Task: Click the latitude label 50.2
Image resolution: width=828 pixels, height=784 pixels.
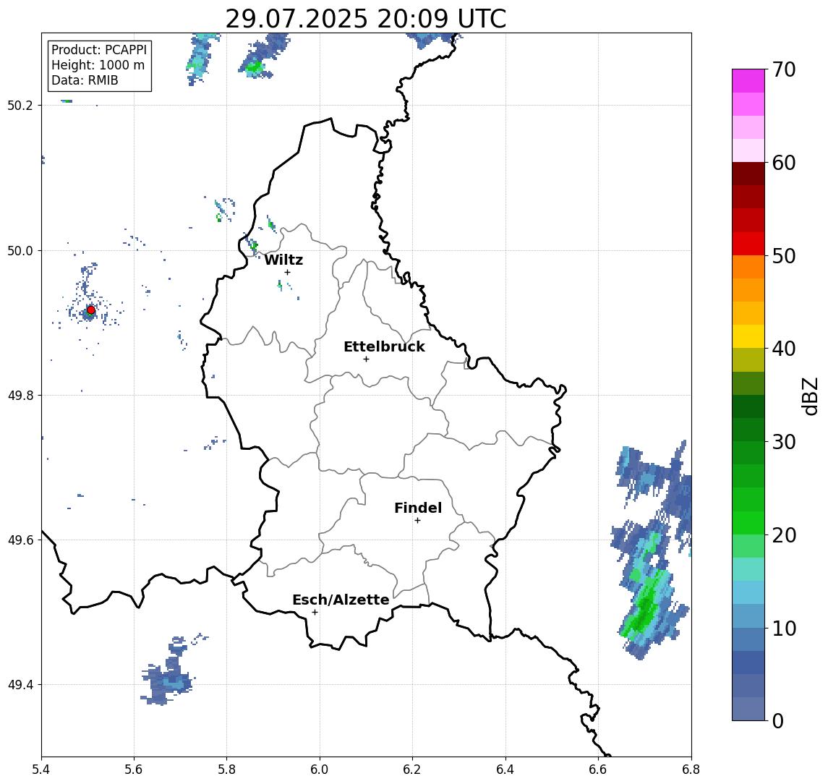Action: point(20,105)
